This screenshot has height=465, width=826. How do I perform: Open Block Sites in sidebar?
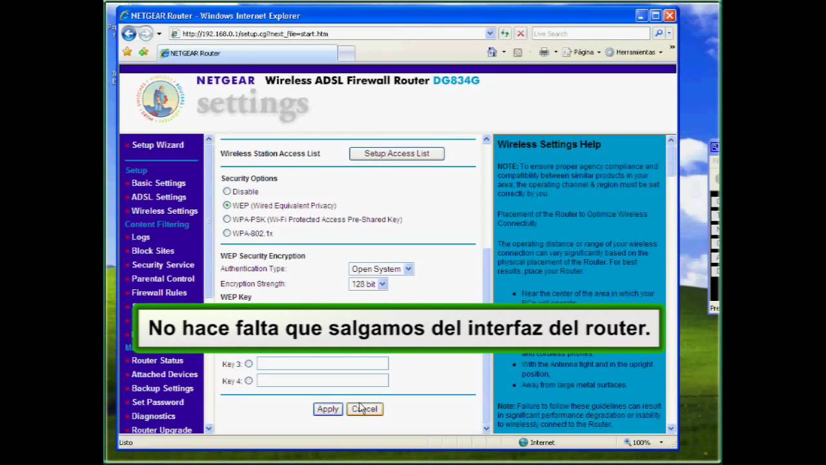(153, 251)
